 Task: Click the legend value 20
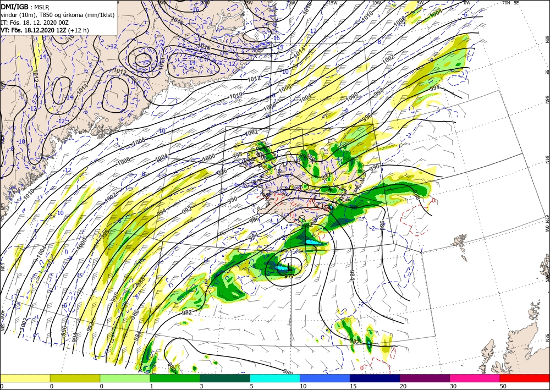[x=403, y=386]
